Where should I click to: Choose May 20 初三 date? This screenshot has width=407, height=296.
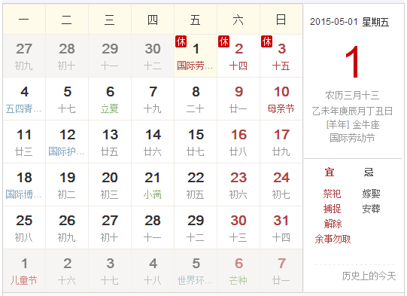(x=110, y=185)
